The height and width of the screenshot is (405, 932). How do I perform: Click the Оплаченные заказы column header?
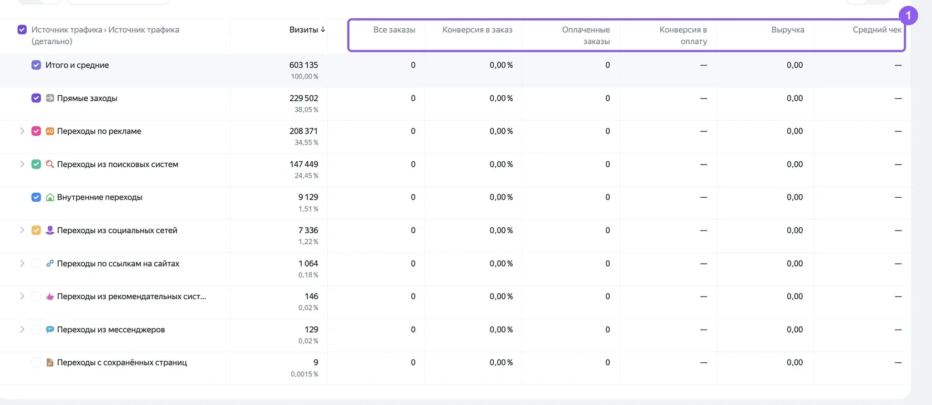pyautogui.click(x=586, y=35)
